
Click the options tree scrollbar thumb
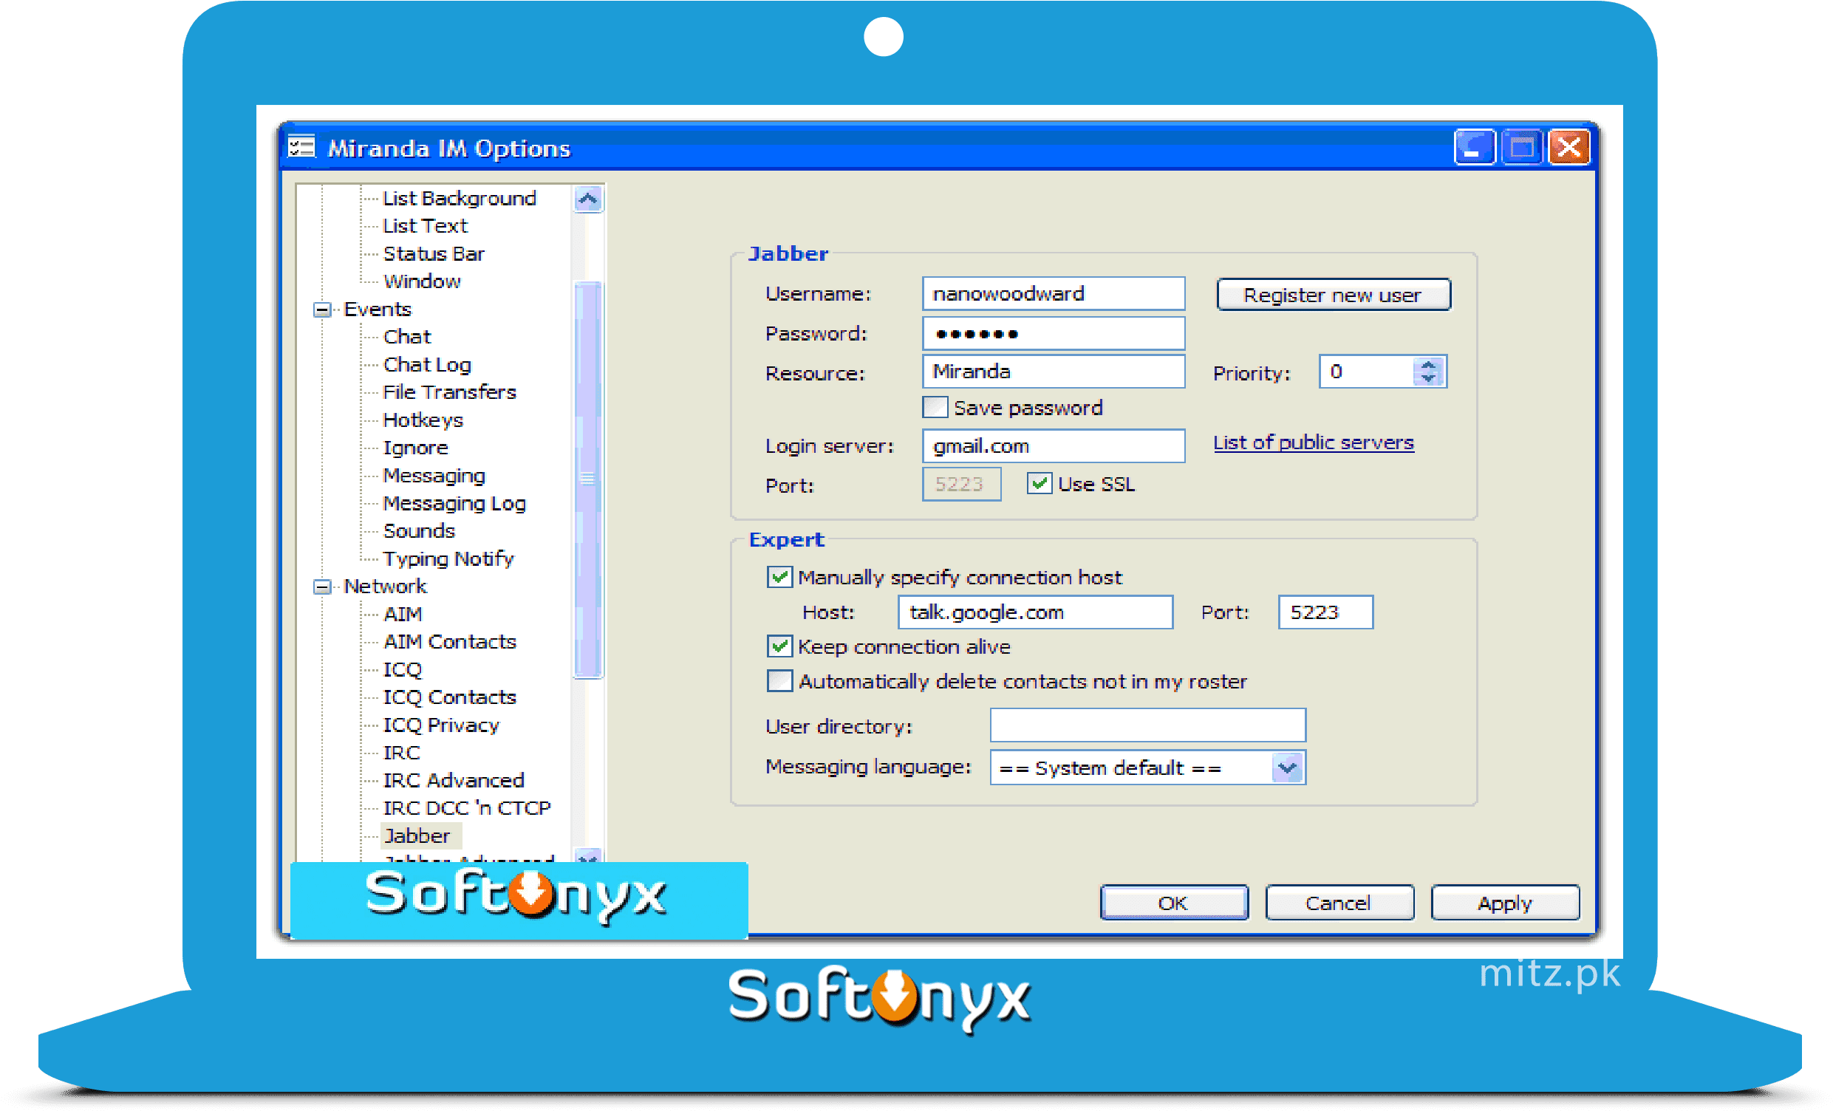[x=587, y=479]
